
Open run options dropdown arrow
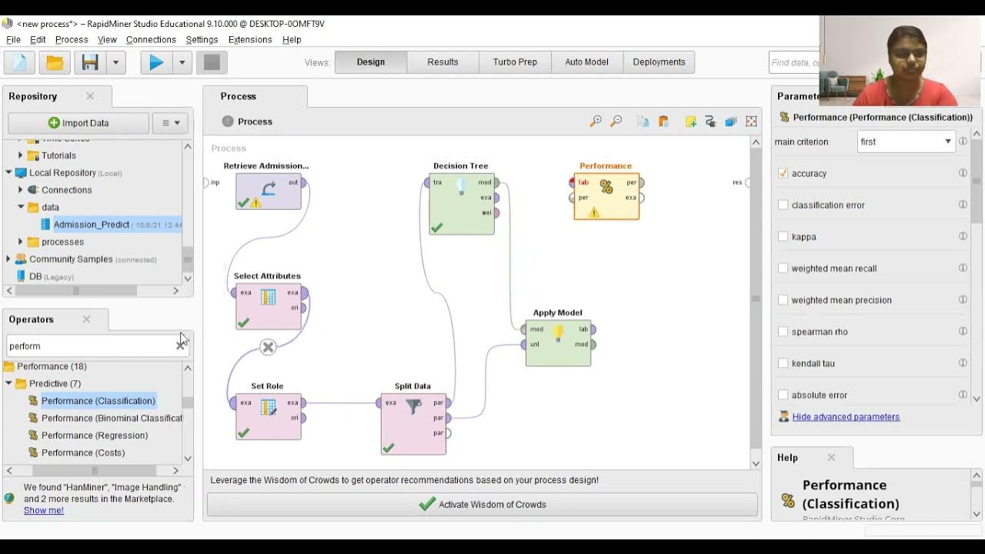click(x=182, y=62)
